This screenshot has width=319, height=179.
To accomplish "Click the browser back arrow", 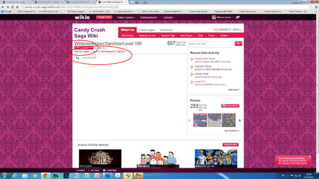I will [x=3, y=7].
